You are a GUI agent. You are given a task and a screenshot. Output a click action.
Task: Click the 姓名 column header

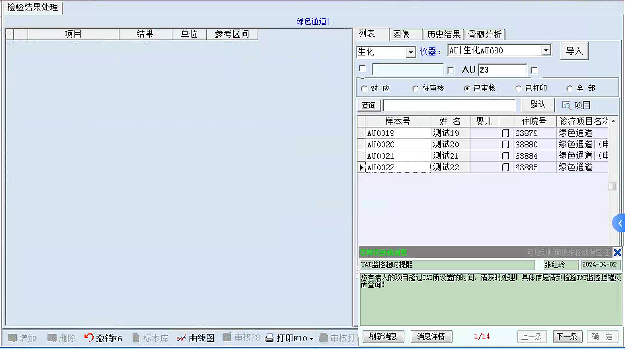point(450,121)
